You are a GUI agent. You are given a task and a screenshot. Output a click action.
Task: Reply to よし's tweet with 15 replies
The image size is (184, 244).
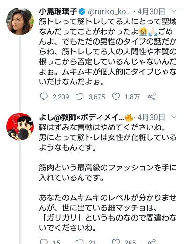pos(44,242)
